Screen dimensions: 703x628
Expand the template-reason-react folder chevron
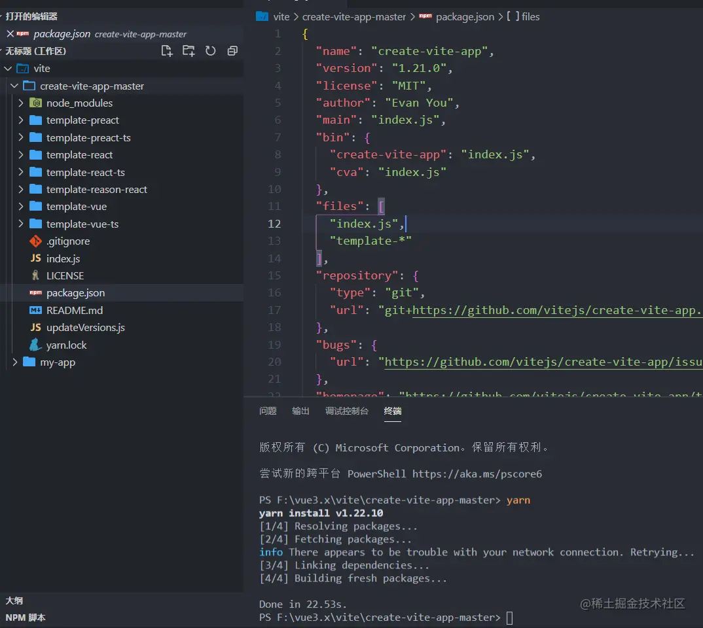pos(21,190)
